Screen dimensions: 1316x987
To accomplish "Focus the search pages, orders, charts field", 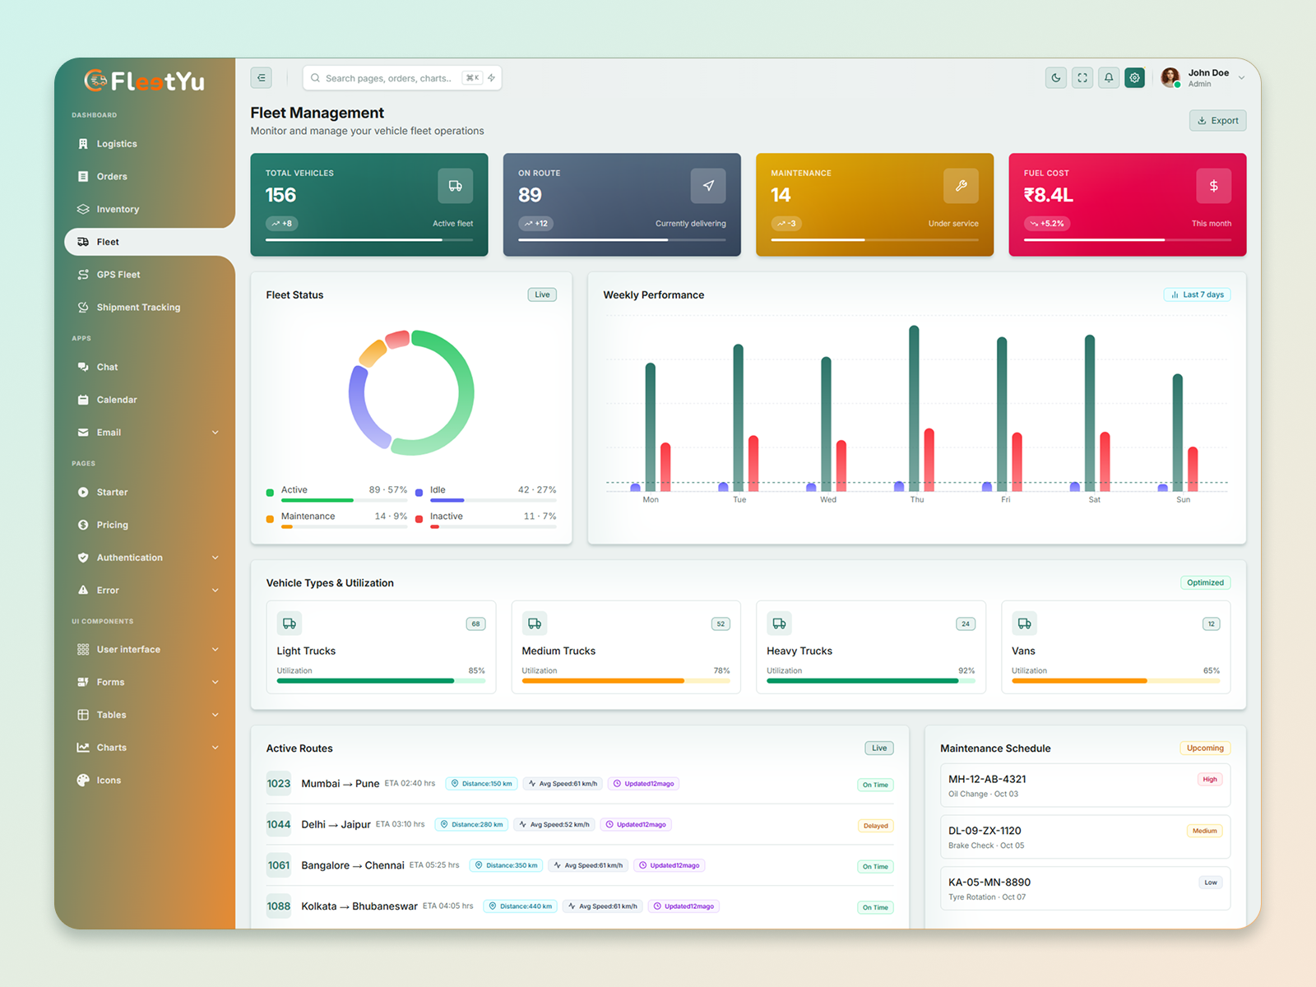I will click(402, 78).
